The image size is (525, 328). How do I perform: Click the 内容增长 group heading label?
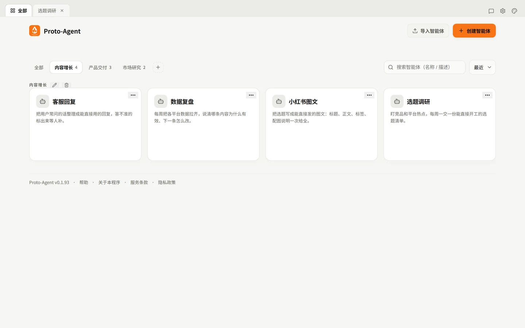click(38, 85)
